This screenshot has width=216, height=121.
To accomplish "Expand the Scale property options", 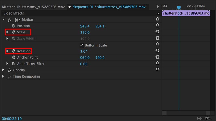I will [x=8, y=32].
